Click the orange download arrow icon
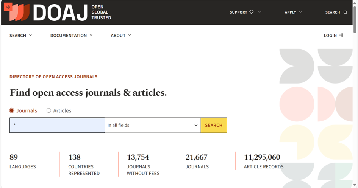This screenshot has width=358, height=188. pos(8,7)
